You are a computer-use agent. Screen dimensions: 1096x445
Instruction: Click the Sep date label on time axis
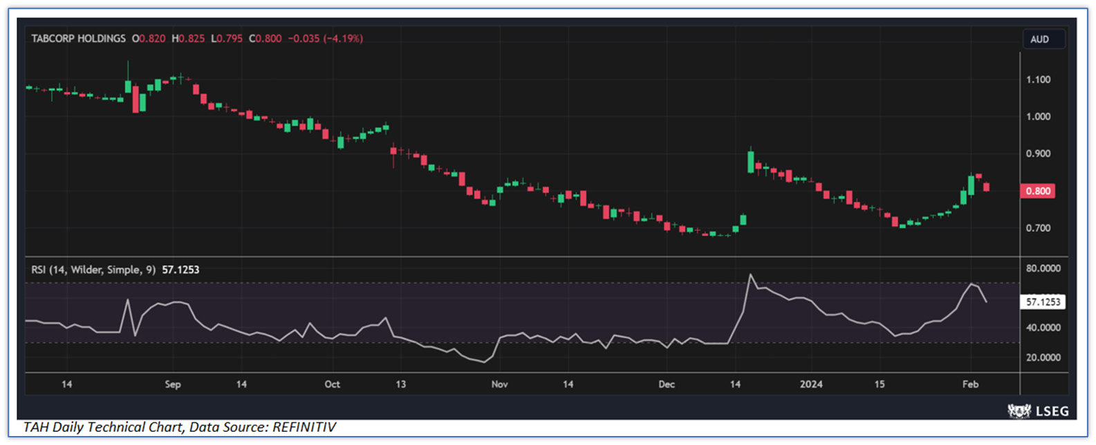coord(173,384)
